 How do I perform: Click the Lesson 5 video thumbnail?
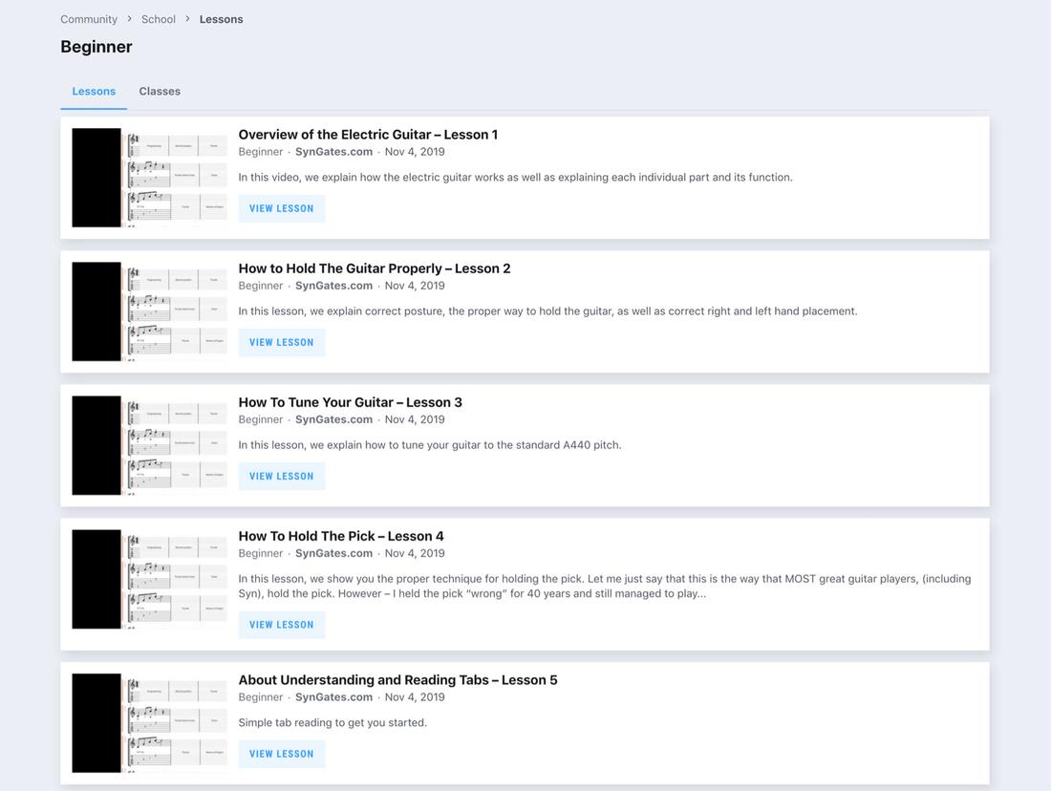tap(149, 722)
